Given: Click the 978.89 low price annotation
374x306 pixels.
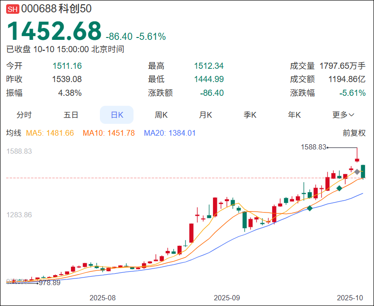Looking at the screenshot, I should tap(50, 283).
